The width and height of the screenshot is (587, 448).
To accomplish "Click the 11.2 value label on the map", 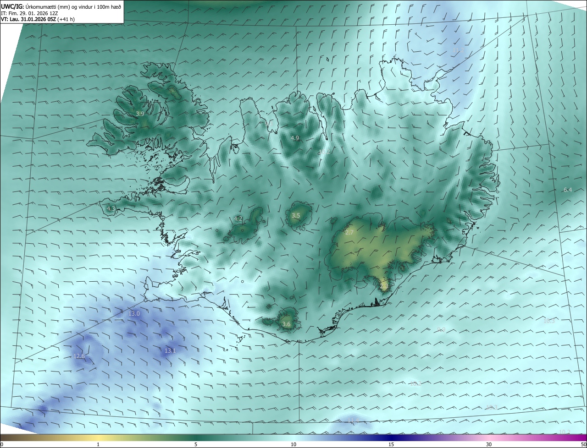I will pyautogui.click(x=458, y=49).
